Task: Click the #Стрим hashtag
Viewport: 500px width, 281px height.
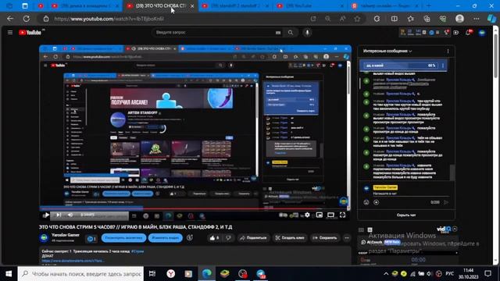Action: [x=137, y=251]
